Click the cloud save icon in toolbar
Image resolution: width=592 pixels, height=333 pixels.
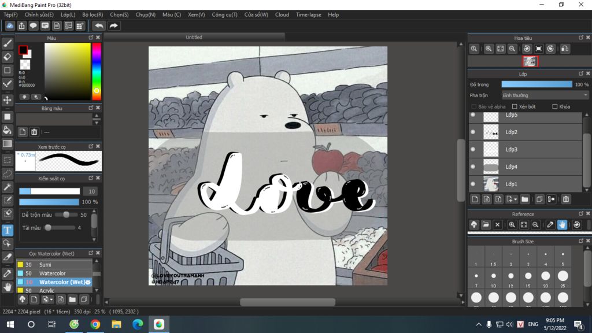tap(10, 25)
